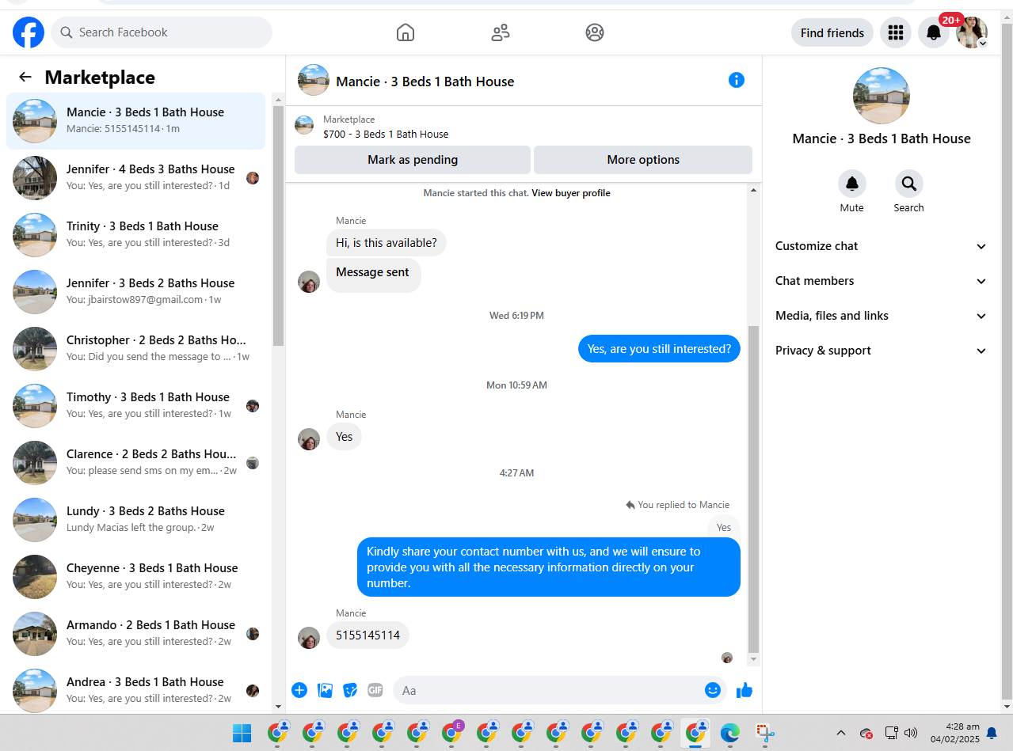
Task: Open View buyer profile link
Action: coord(571,193)
